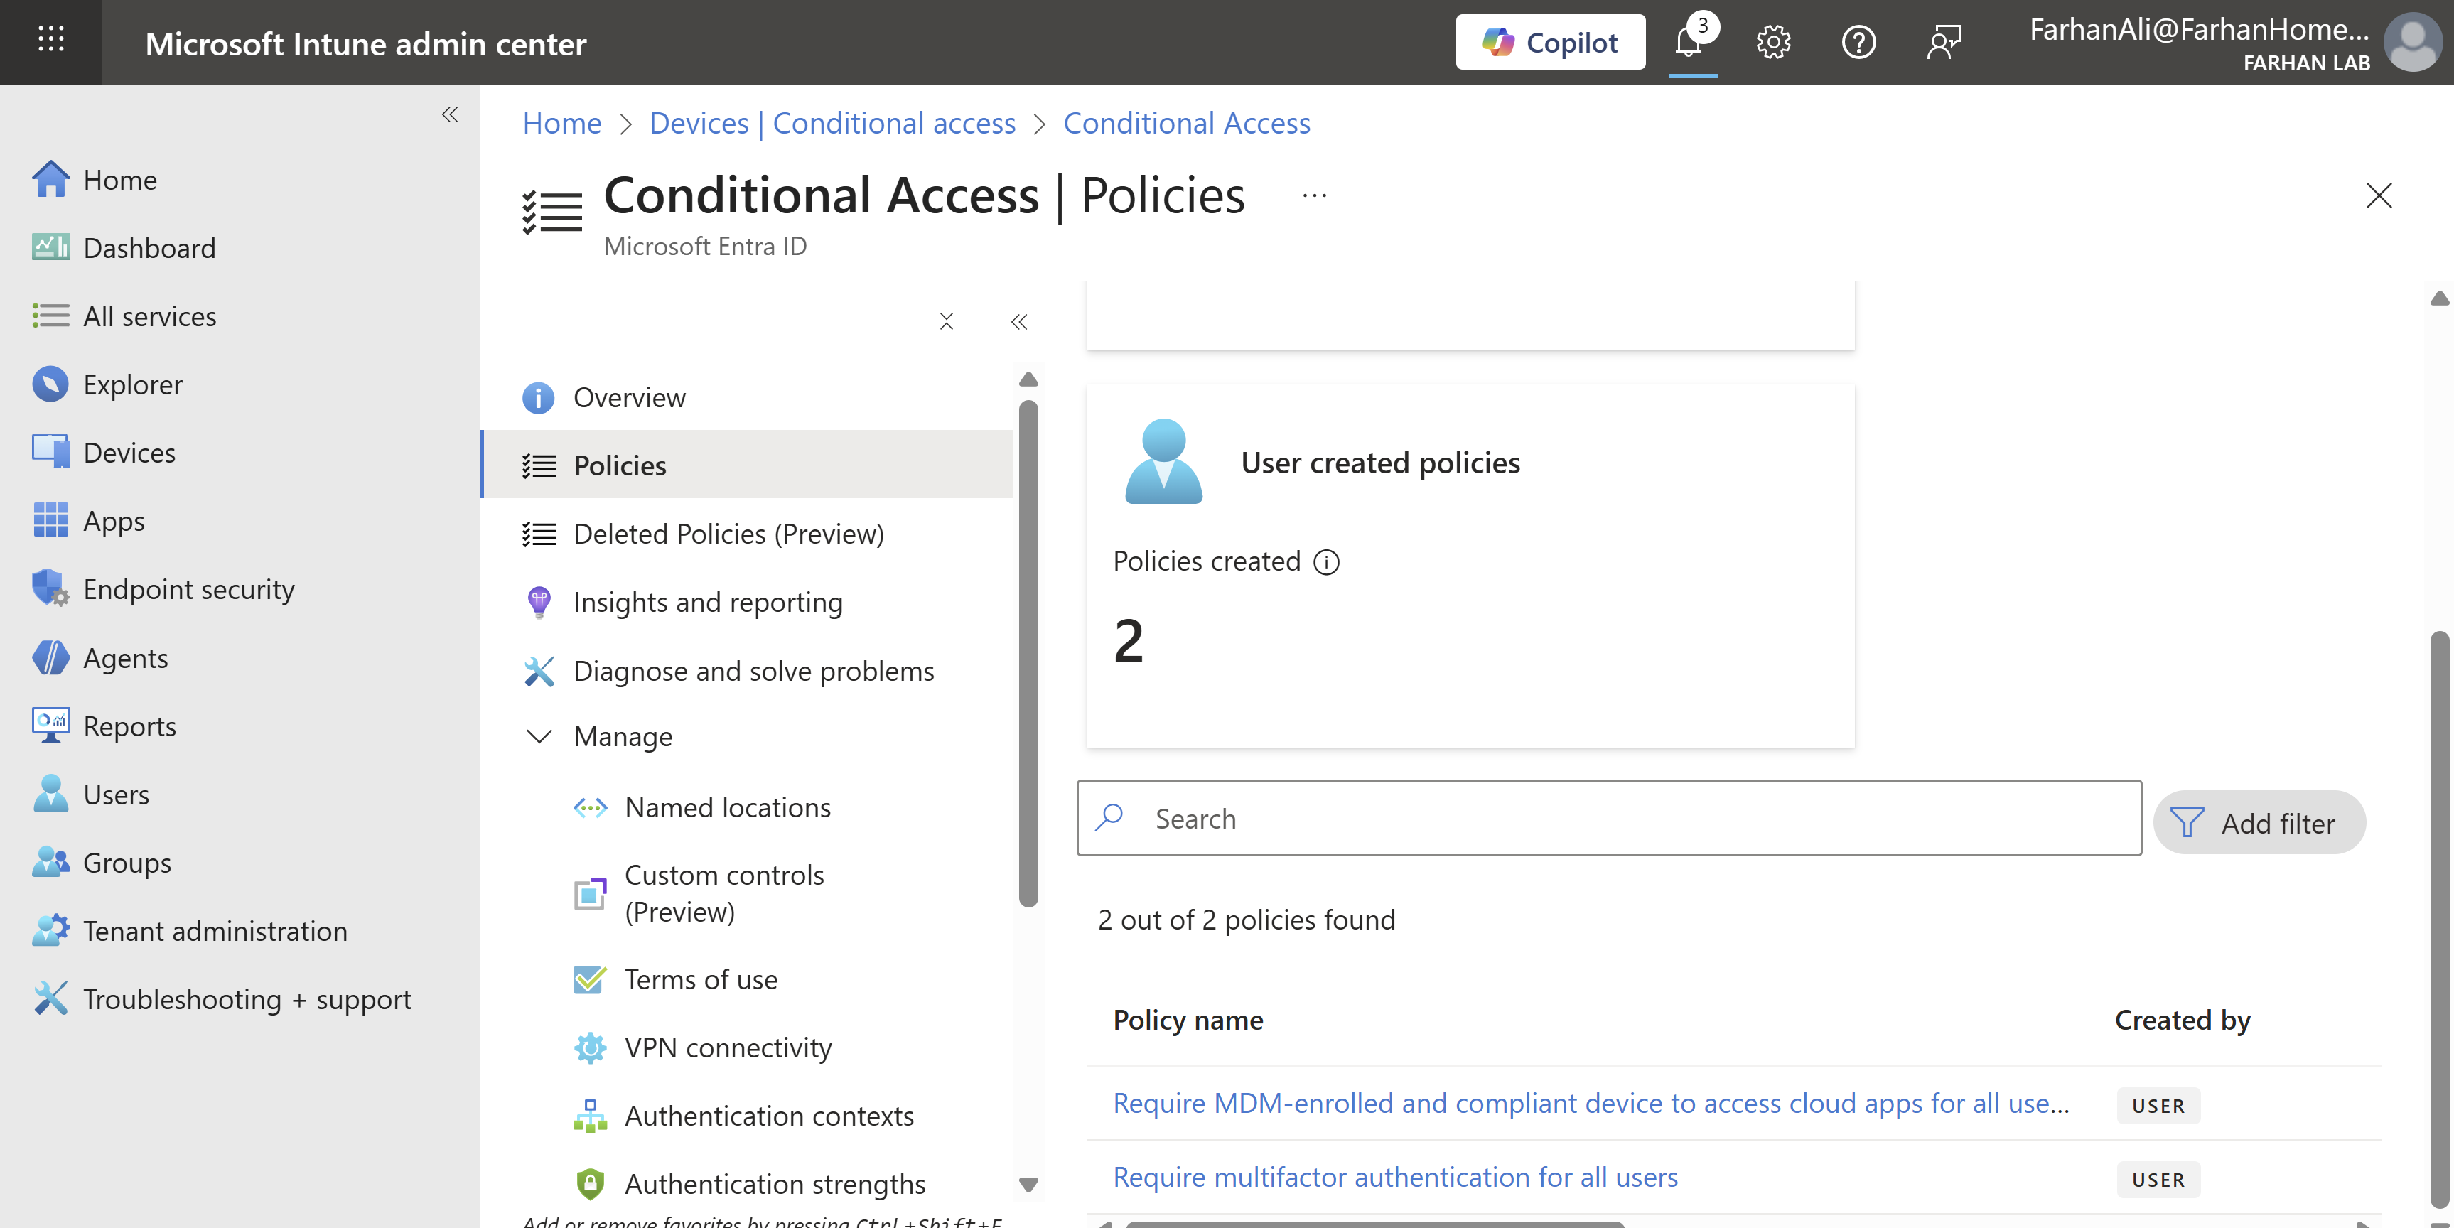Click the app launcher waffle icon

[50, 40]
